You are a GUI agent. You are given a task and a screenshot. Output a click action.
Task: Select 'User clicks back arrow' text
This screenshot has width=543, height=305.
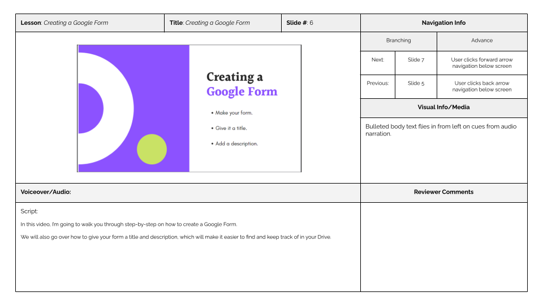coord(482,83)
